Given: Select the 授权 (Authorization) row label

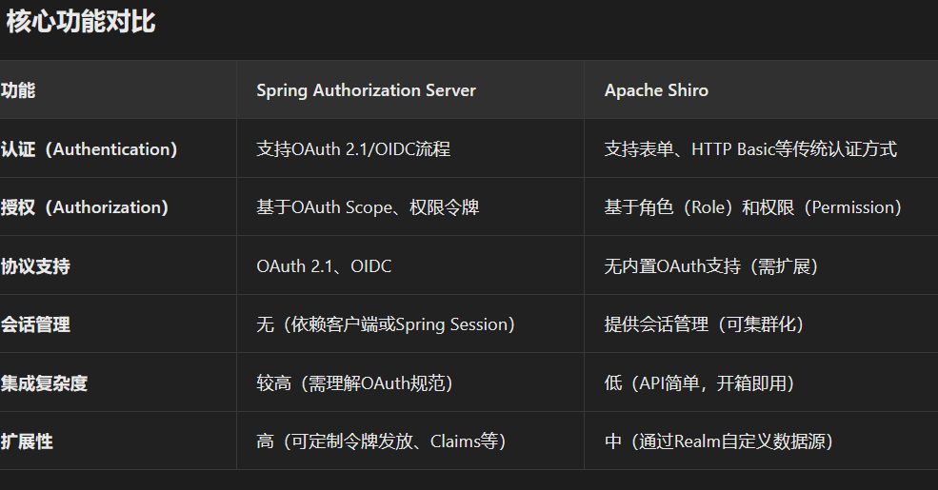Looking at the screenshot, I should [x=85, y=207].
